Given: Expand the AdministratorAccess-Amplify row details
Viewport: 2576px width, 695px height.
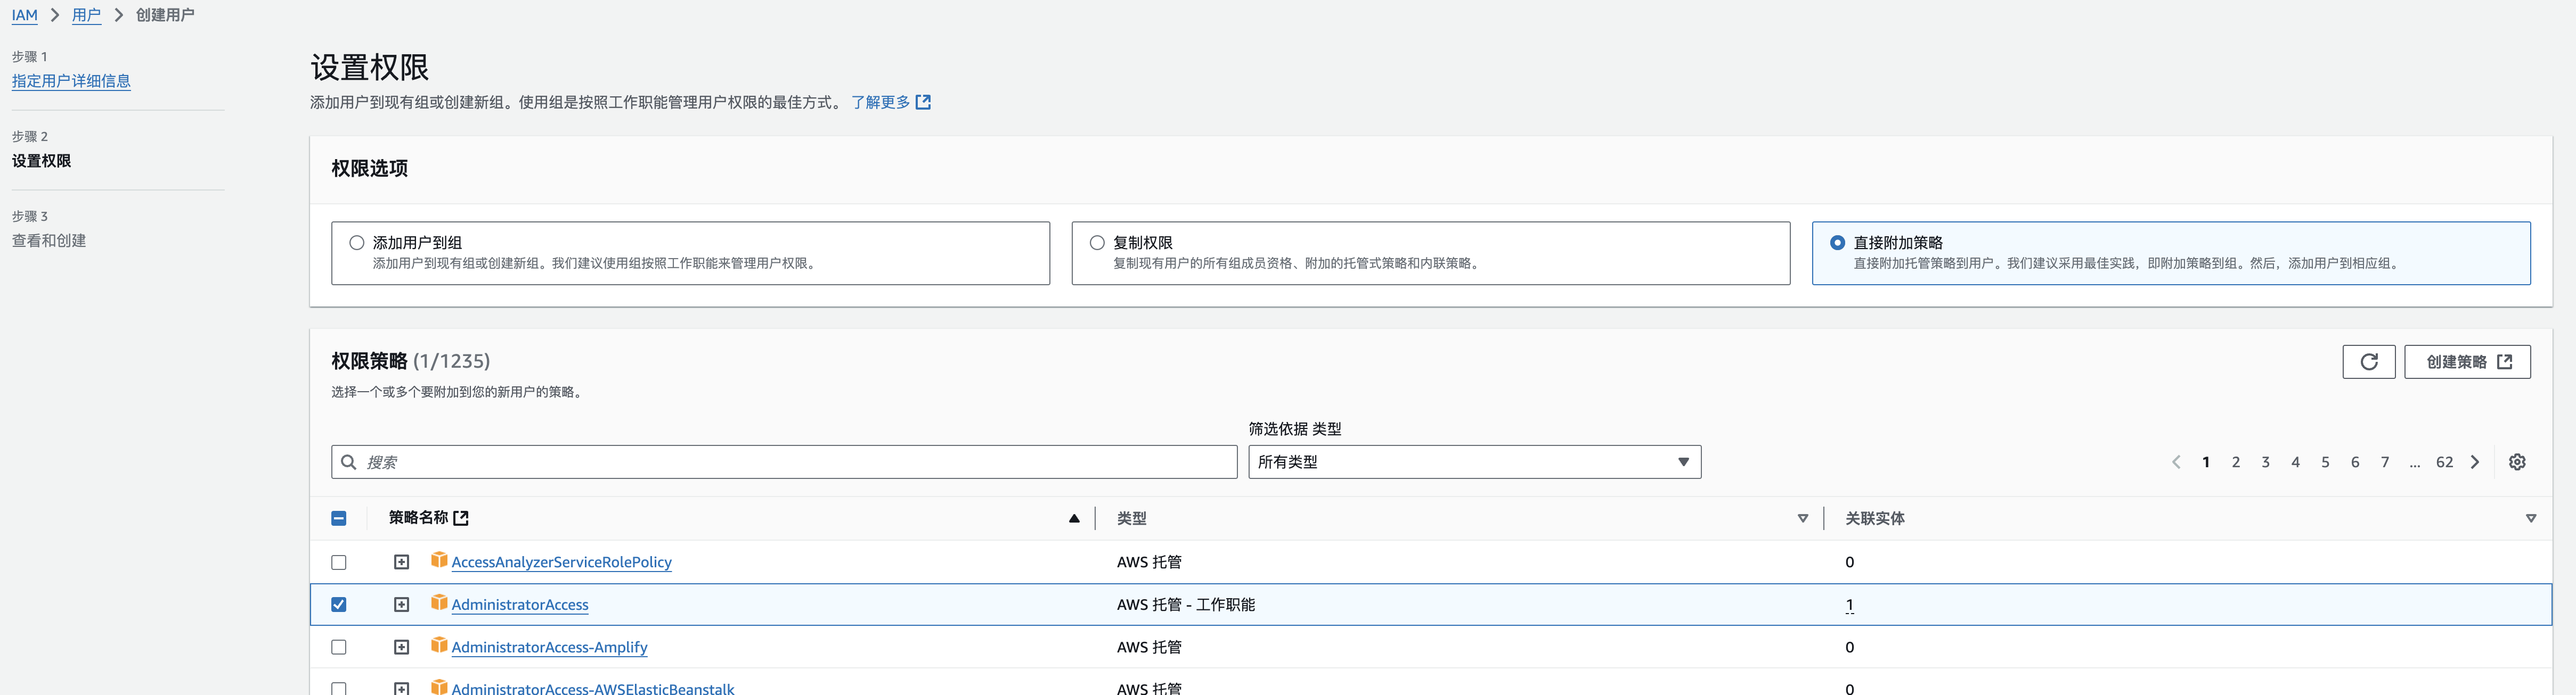Looking at the screenshot, I should pos(401,647).
